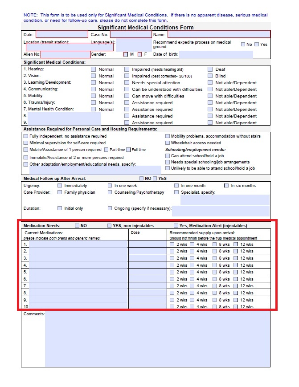
Task: Focus the Name text field
Action: point(219,34)
